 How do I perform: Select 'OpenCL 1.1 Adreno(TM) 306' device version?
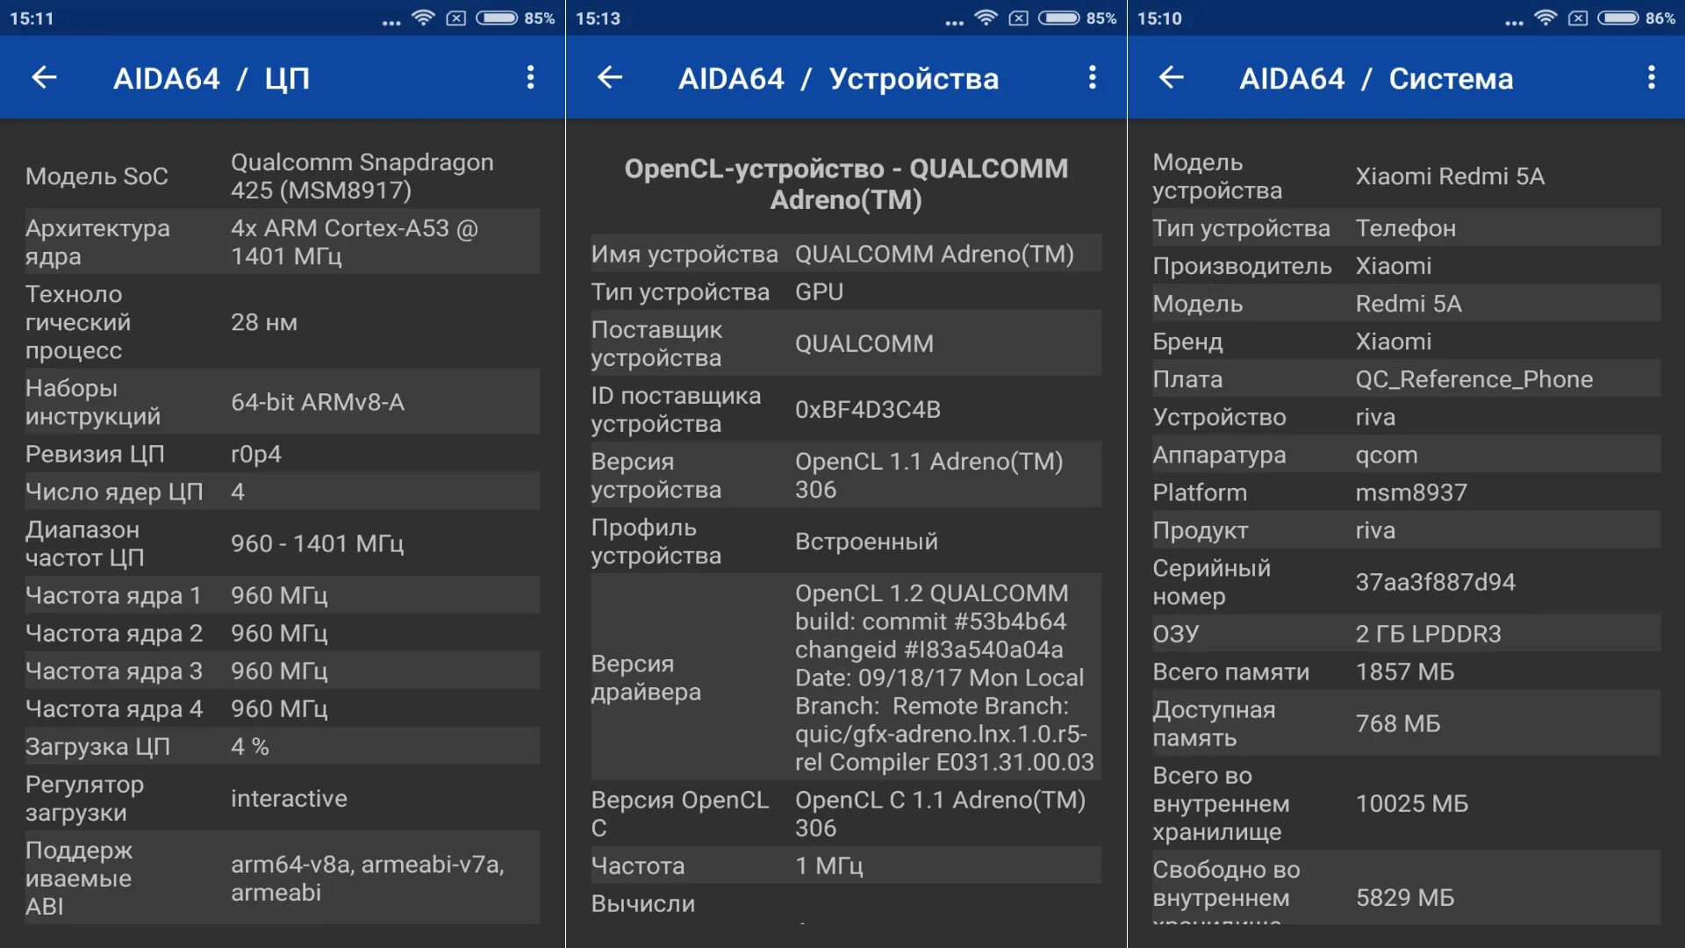pos(929,476)
